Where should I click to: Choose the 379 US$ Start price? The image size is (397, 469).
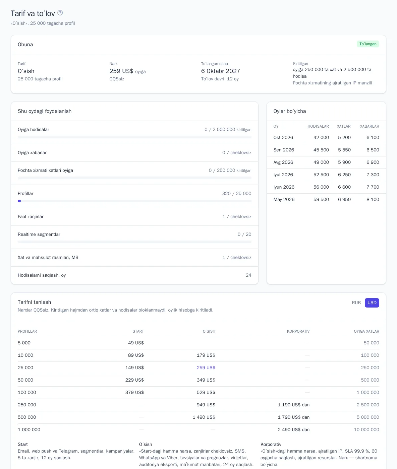(x=134, y=393)
